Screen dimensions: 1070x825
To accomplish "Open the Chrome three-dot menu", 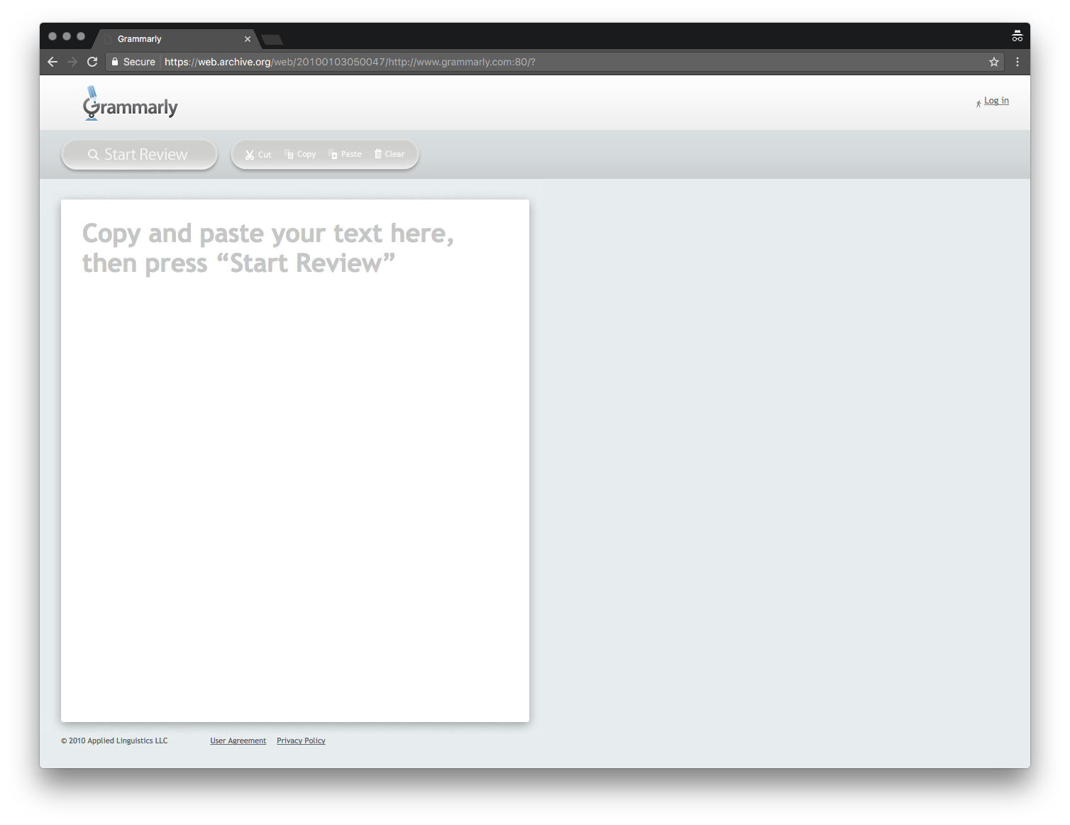I will click(x=1017, y=62).
